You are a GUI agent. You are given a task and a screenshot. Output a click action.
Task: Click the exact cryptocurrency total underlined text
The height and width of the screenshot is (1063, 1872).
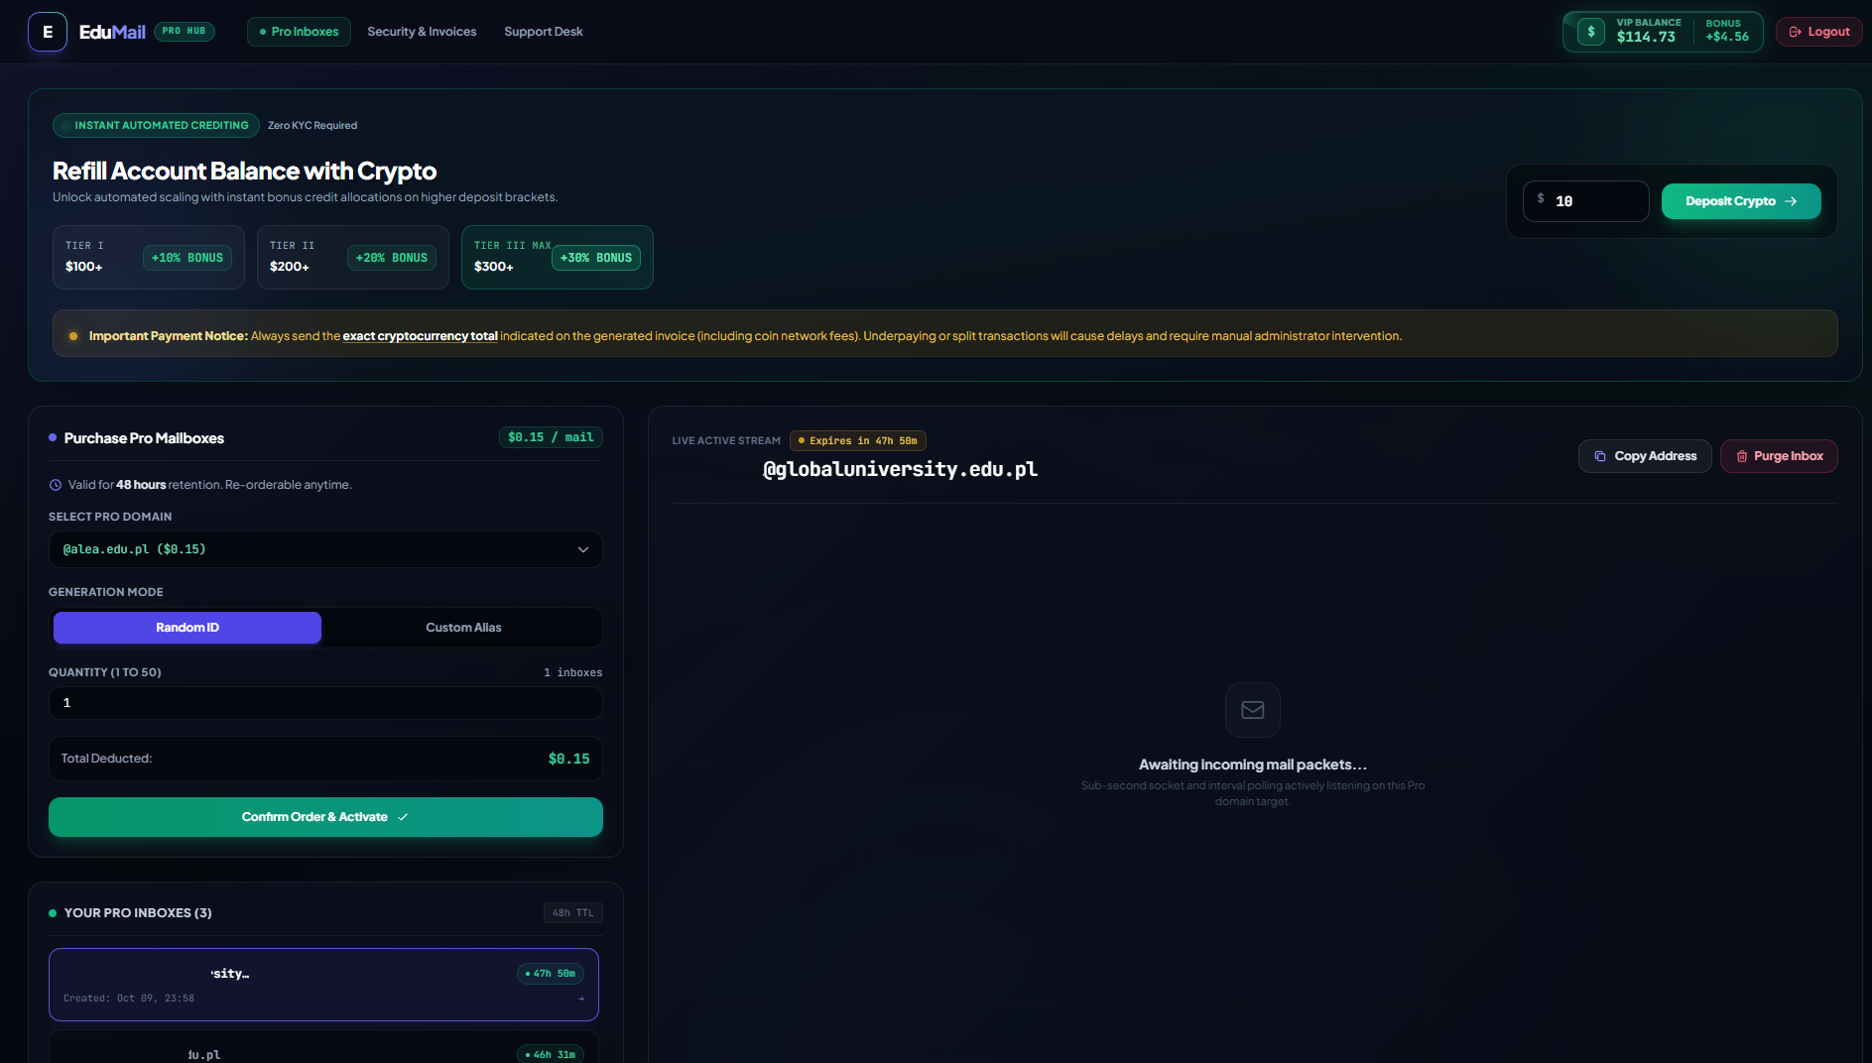click(x=420, y=336)
